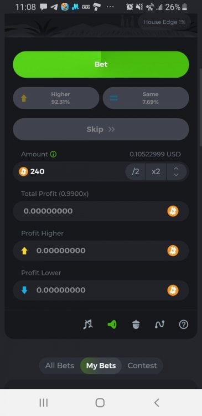
Task: Click the blue down arrow in Profit Lower
Action: tap(24, 290)
